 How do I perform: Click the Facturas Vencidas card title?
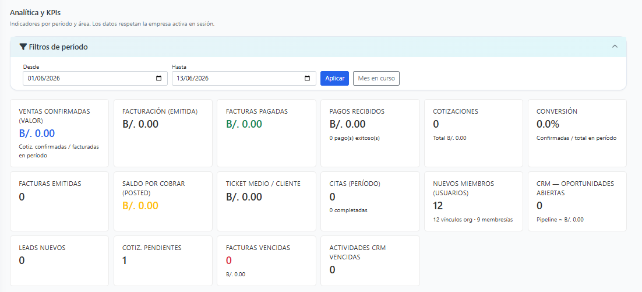[x=258, y=248]
